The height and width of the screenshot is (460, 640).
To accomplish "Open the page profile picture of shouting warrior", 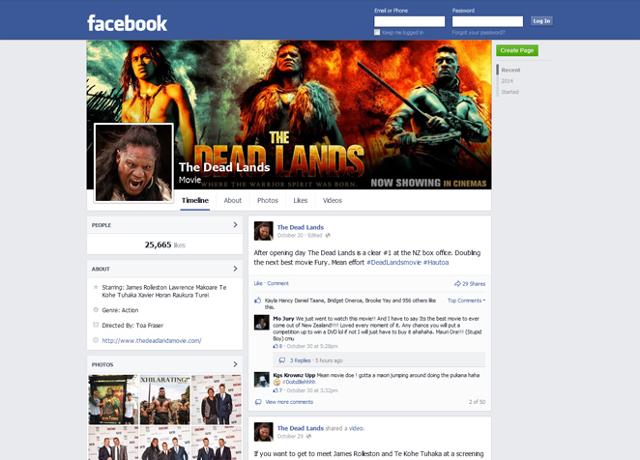I will tap(133, 163).
